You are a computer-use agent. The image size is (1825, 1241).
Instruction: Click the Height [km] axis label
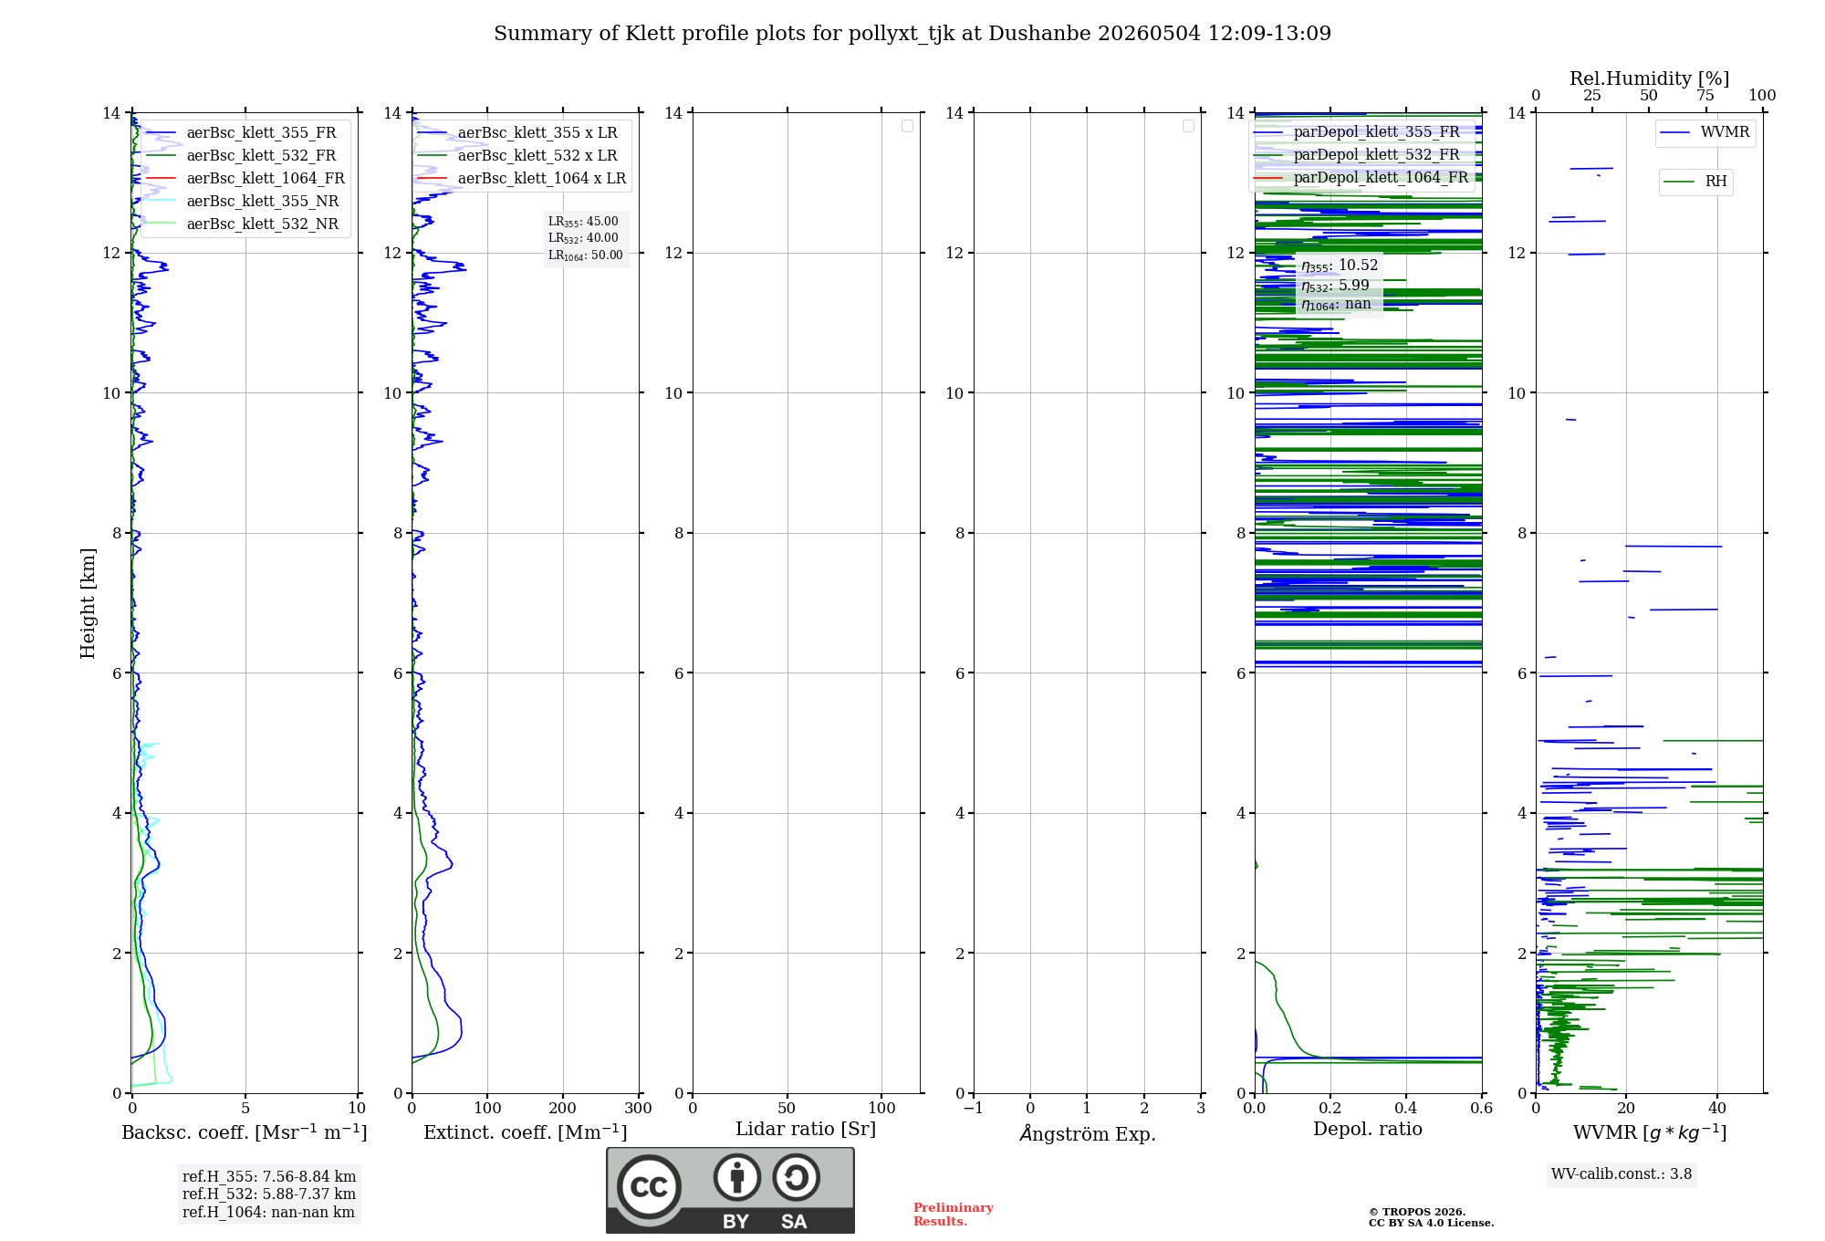pos(88,603)
